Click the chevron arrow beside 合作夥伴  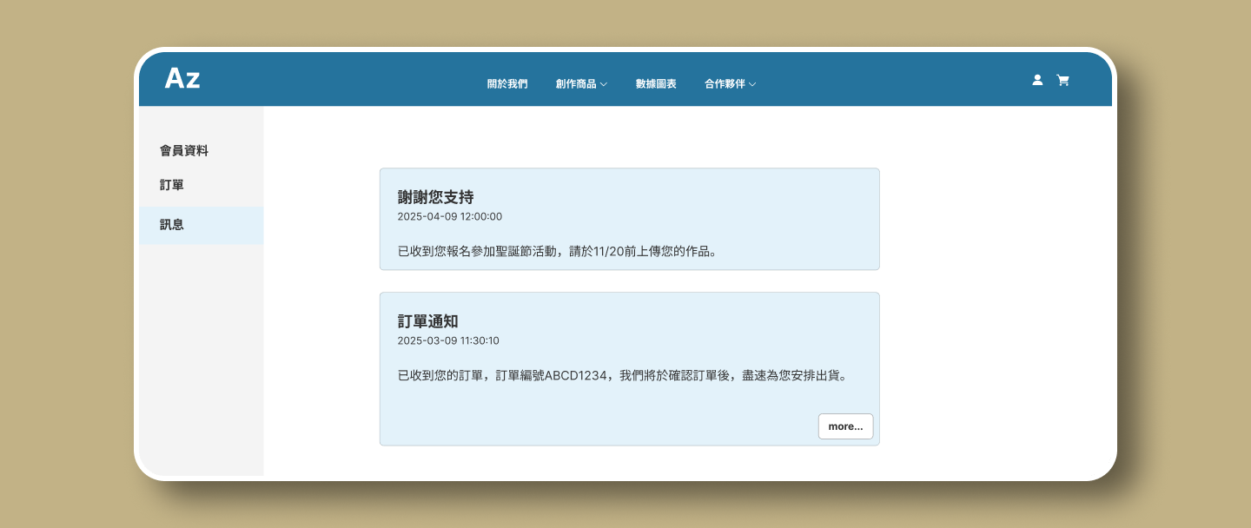click(x=752, y=84)
